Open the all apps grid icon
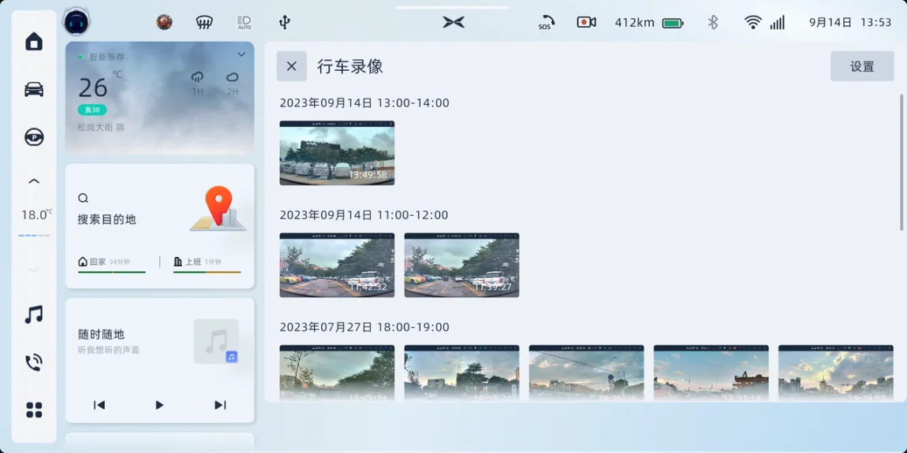 (x=34, y=410)
